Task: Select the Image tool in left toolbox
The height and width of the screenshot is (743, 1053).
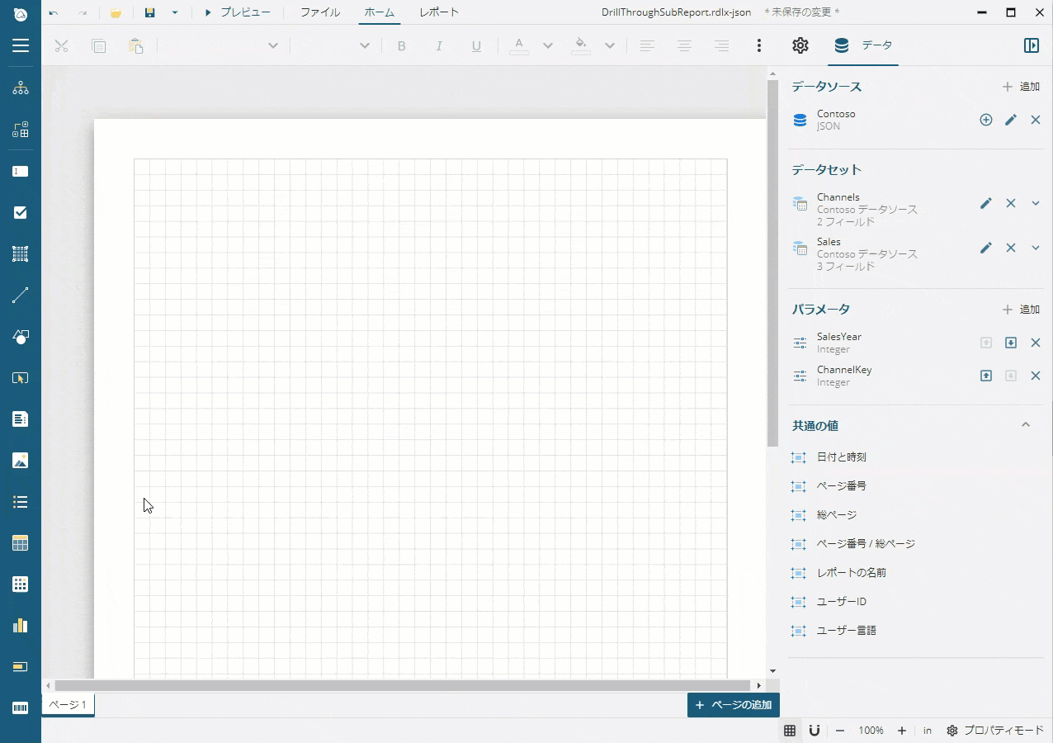Action: click(x=21, y=461)
